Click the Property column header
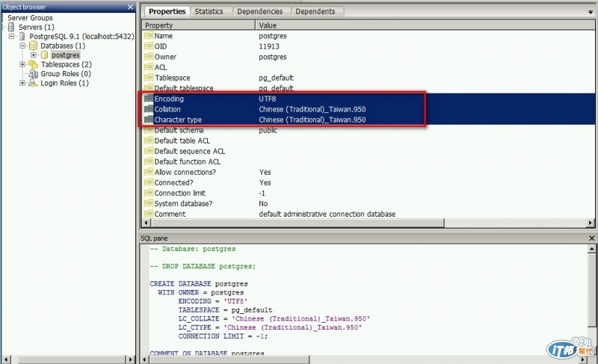This screenshot has width=598, height=364. click(x=198, y=25)
